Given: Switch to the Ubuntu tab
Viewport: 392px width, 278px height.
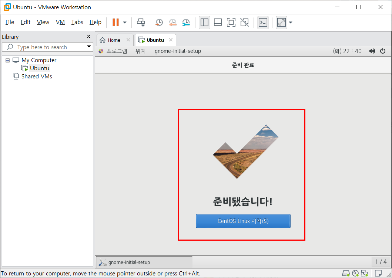Looking at the screenshot, I should pyautogui.click(x=155, y=40).
